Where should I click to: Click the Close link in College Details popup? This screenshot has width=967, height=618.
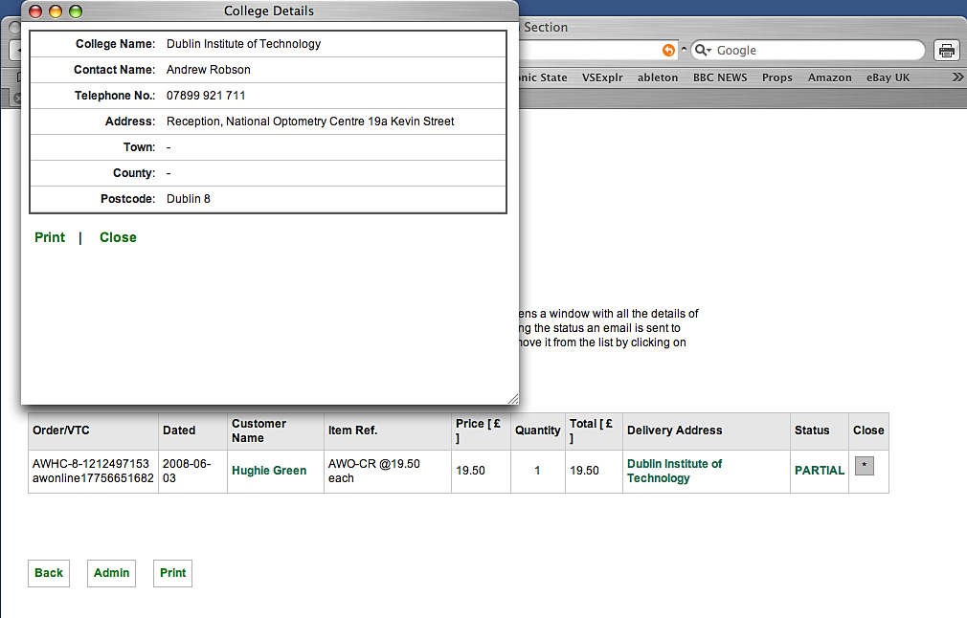(x=118, y=237)
